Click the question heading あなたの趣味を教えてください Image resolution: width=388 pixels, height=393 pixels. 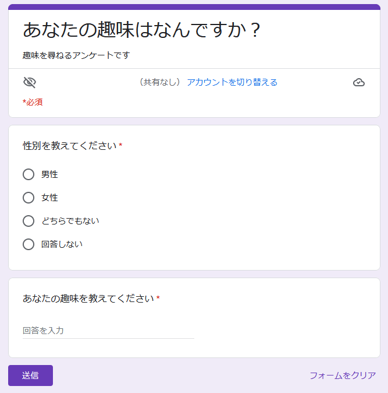pos(88,299)
